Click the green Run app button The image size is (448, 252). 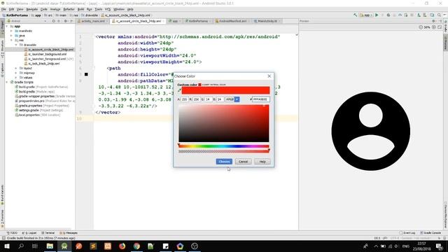pyautogui.click(x=377, y=15)
